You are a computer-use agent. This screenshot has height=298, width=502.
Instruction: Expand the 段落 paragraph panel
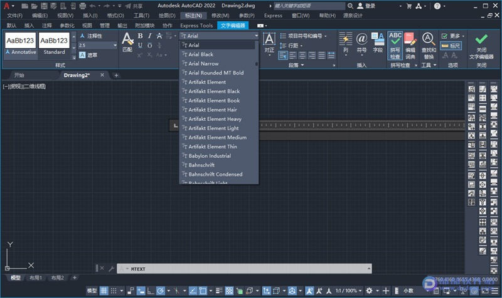[x=296, y=65]
